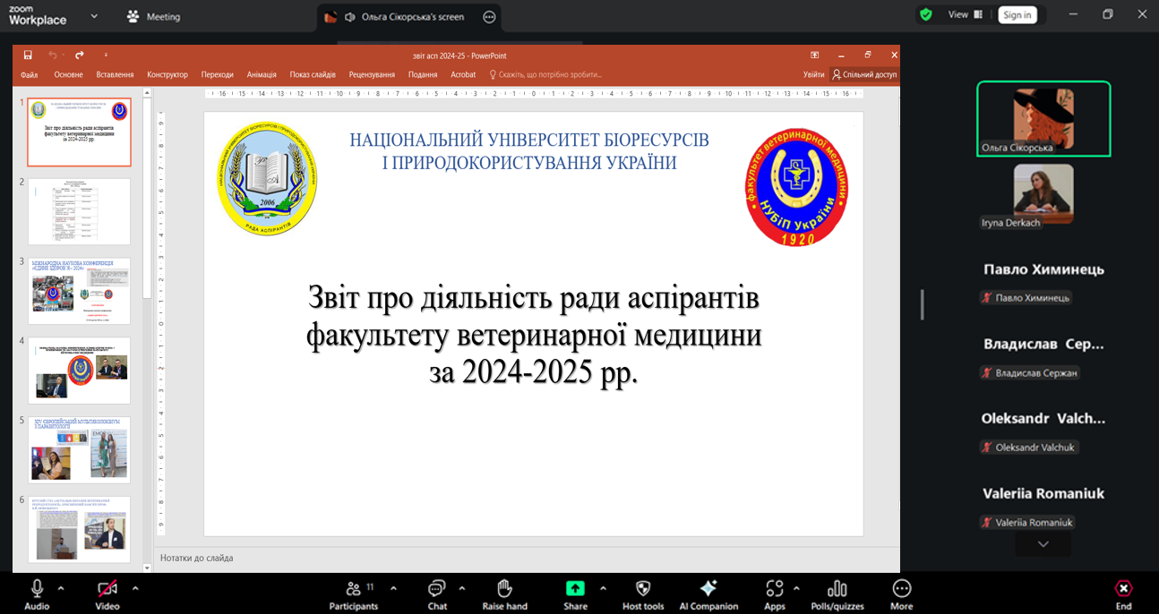Image resolution: width=1159 pixels, height=614 pixels.
Task: Toggle Raise hand in the meeting toolbar
Action: click(x=504, y=589)
